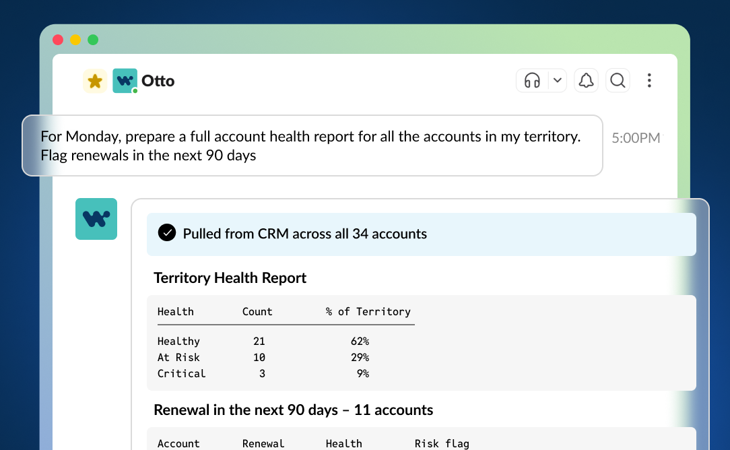730x450 pixels.
Task: Click the Critical row showing 9%
Action: pyautogui.click(x=263, y=374)
